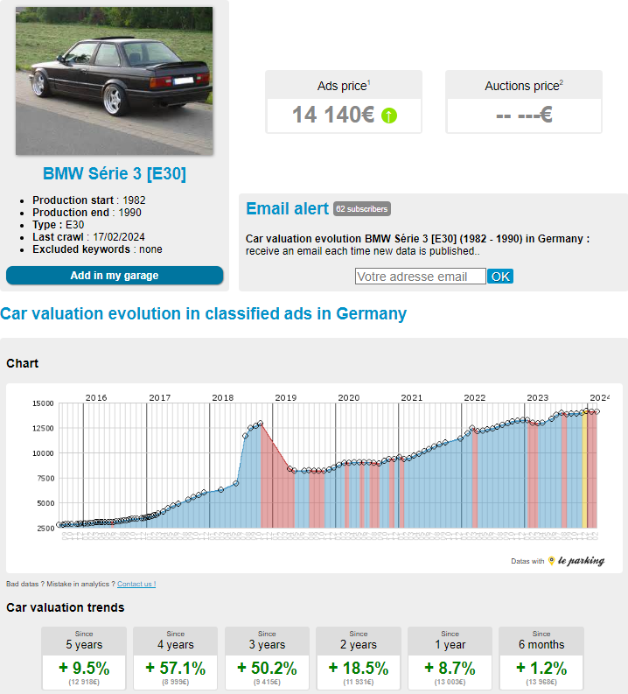This screenshot has height=694, width=628.
Task: Click the 62 subscribers badge
Action: coord(362,209)
